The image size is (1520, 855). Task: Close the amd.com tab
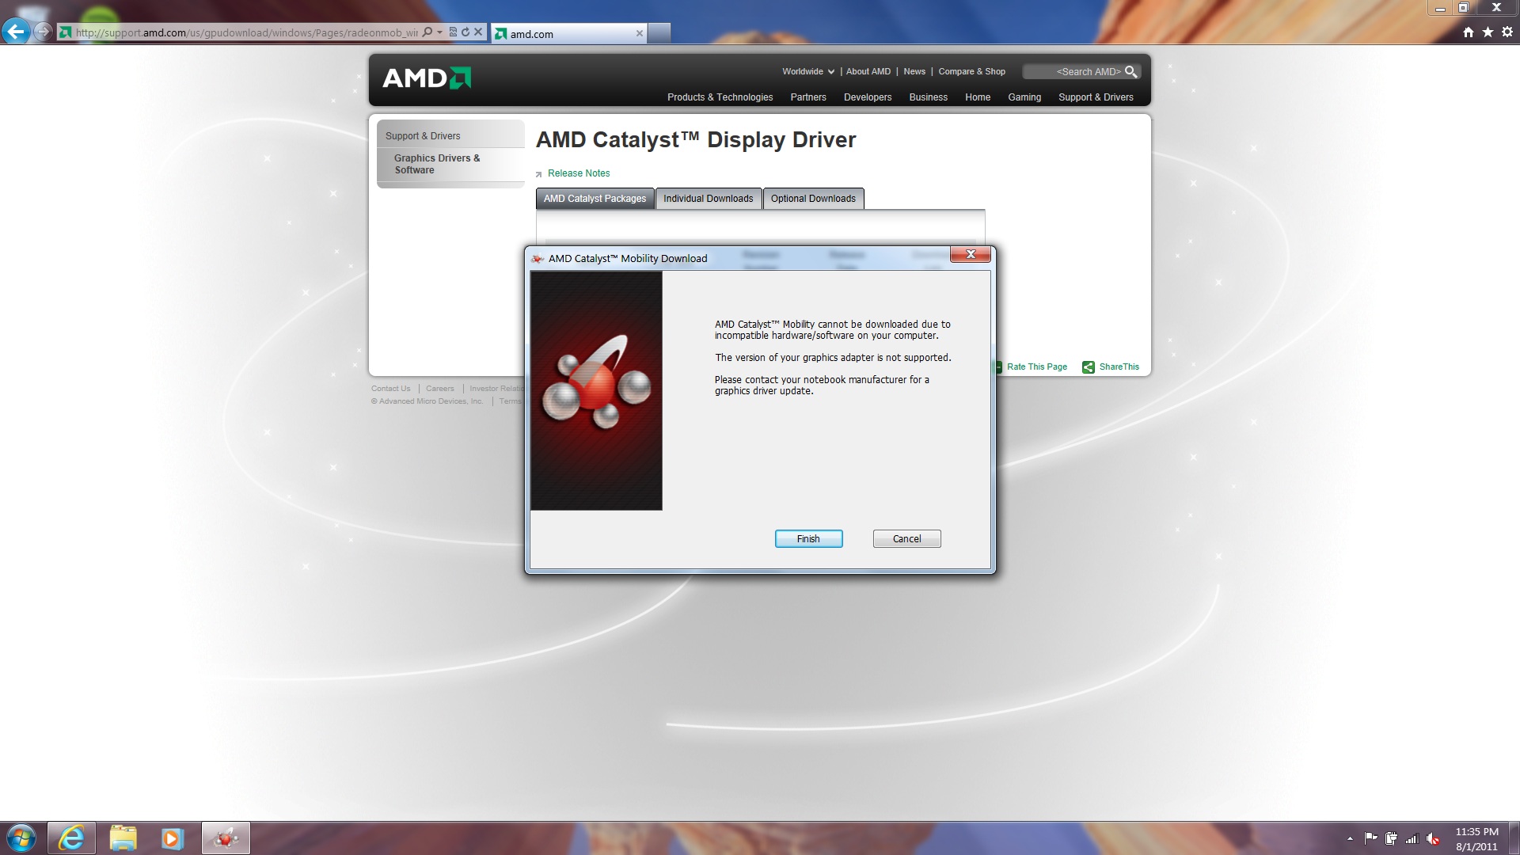coord(640,33)
